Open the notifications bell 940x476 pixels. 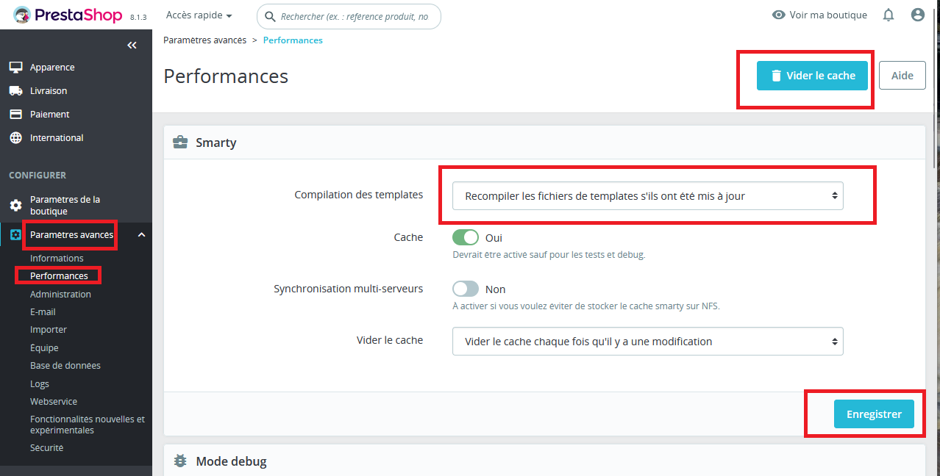pos(889,15)
